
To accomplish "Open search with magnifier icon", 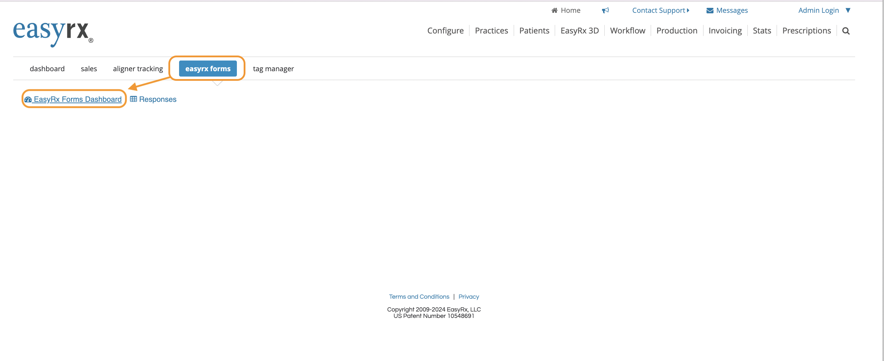I will pyautogui.click(x=846, y=31).
